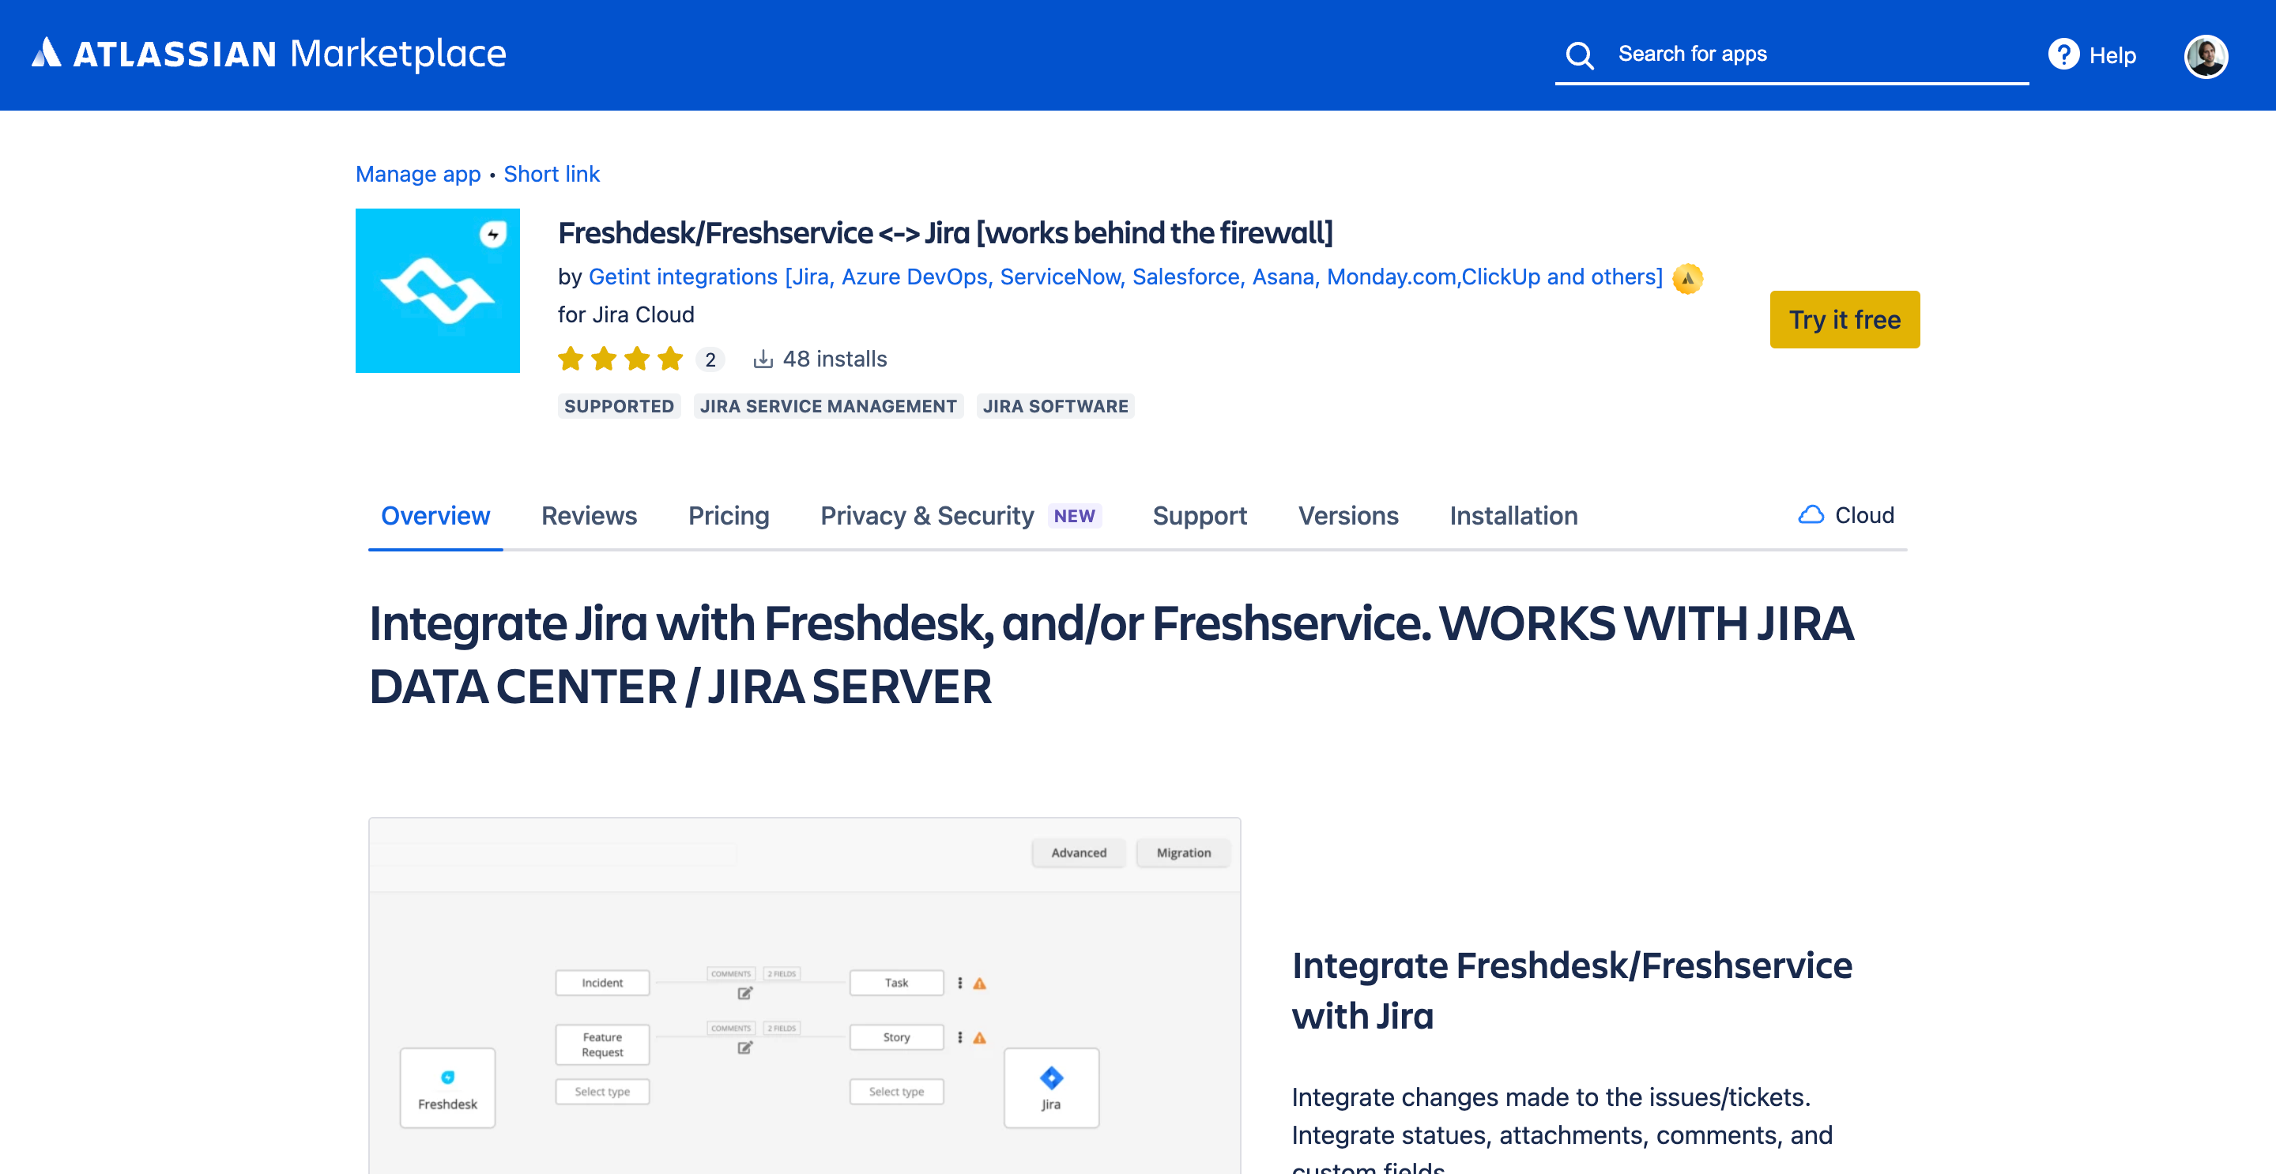Viewport: 2276px width, 1174px height.
Task: Click the Jira connector card
Action: (1051, 1087)
